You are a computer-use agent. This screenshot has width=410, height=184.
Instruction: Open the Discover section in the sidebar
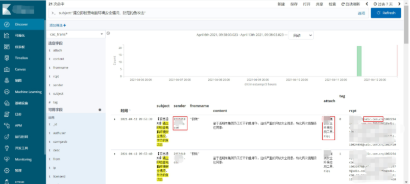click(x=22, y=24)
